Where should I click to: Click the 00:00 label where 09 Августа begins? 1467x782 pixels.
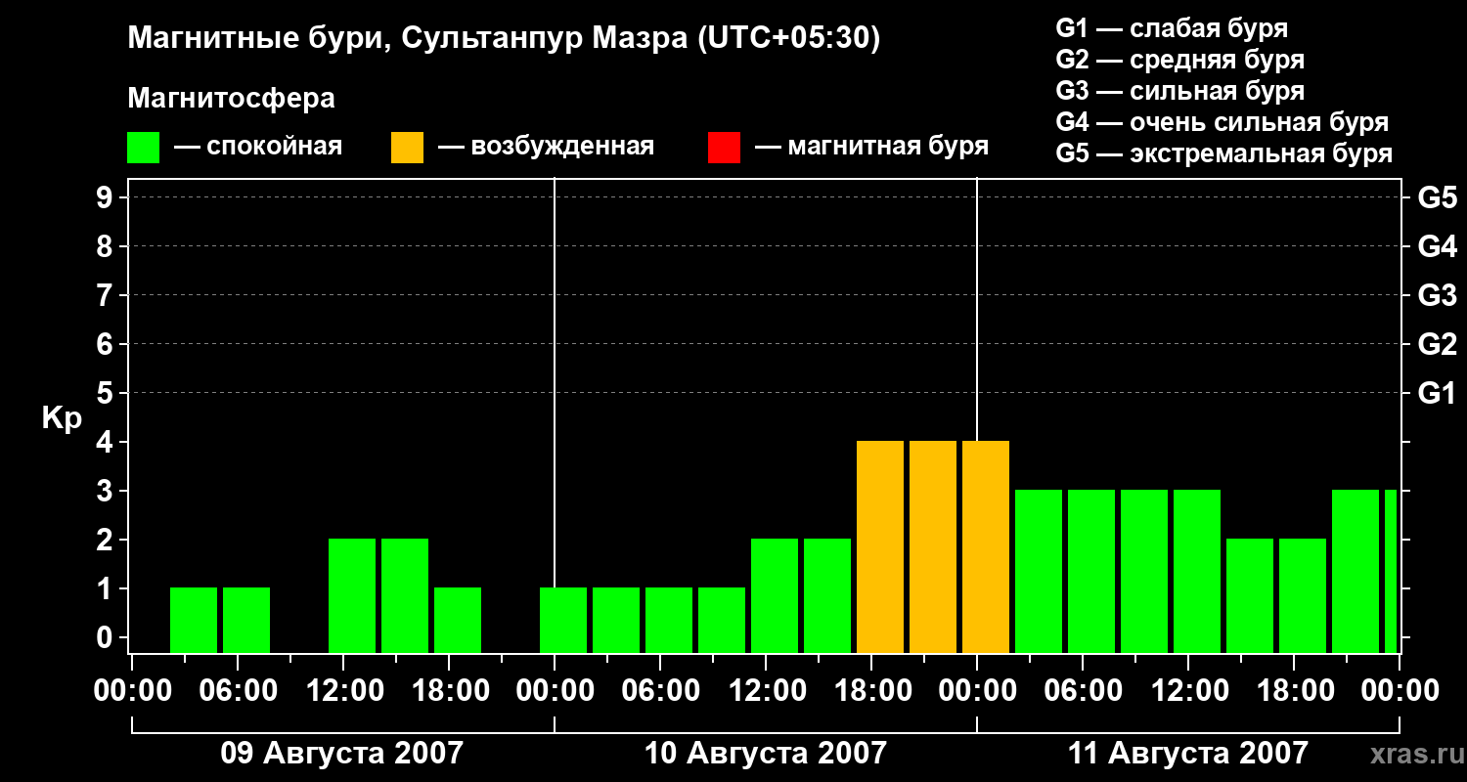tap(132, 691)
